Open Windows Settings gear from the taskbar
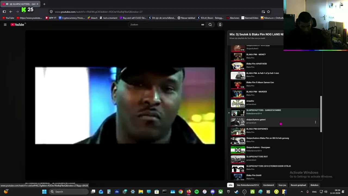Screen dimensions: 348x196 tap(133, 192)
